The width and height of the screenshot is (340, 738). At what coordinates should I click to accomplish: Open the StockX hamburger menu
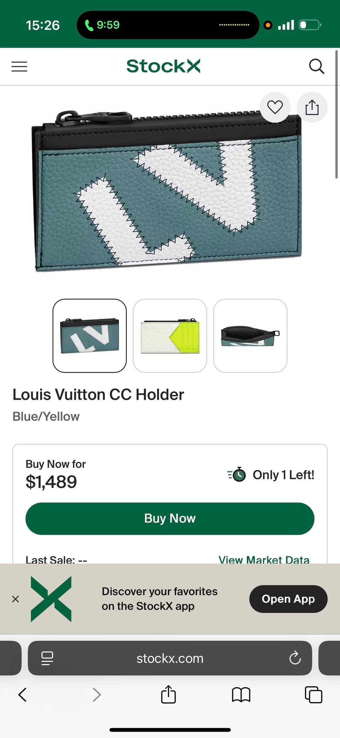tap(19, 67)
